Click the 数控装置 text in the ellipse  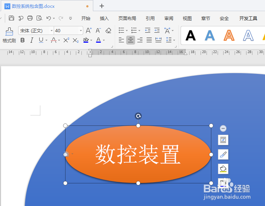(138, 154)
